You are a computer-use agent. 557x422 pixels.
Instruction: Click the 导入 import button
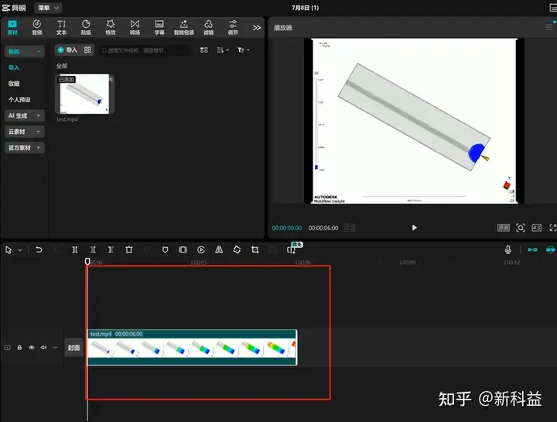coord(67,50)
